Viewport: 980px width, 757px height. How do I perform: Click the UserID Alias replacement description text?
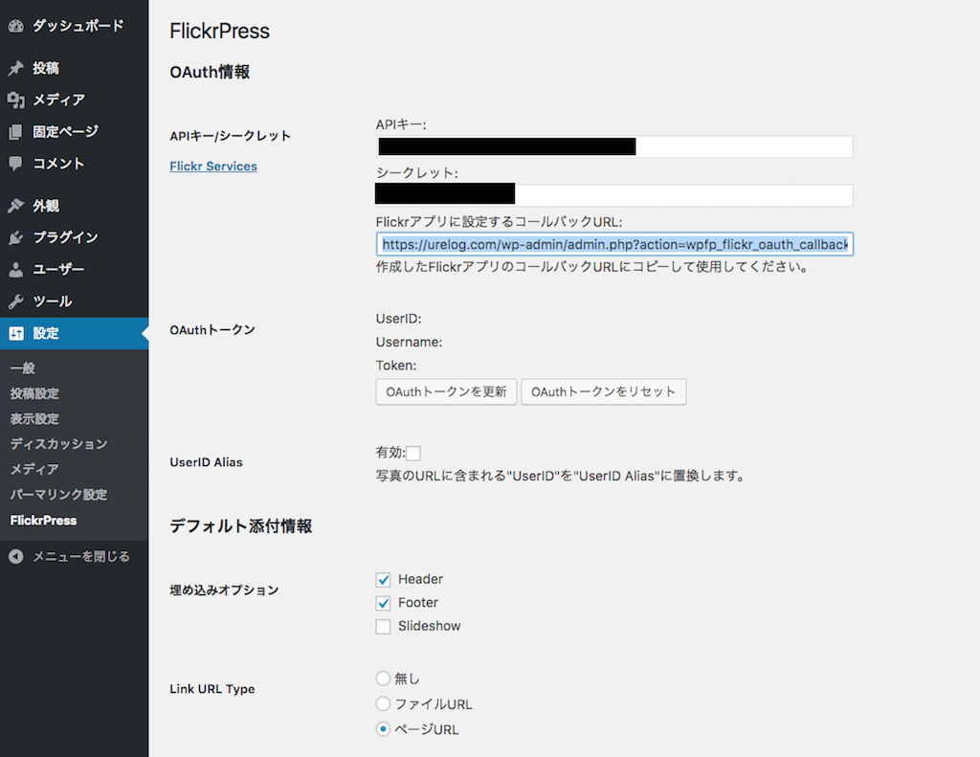(x=561, y=476)
